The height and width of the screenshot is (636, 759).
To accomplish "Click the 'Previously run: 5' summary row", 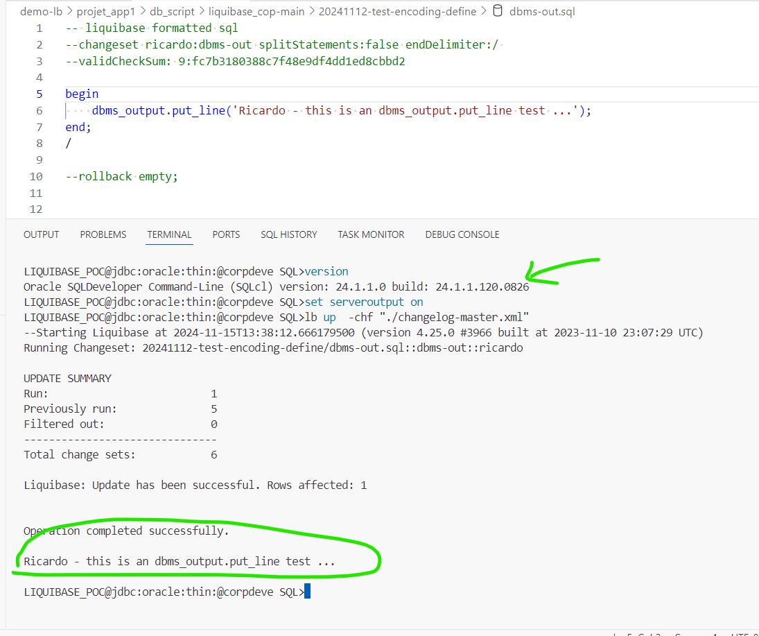I will tap(121, 409).
